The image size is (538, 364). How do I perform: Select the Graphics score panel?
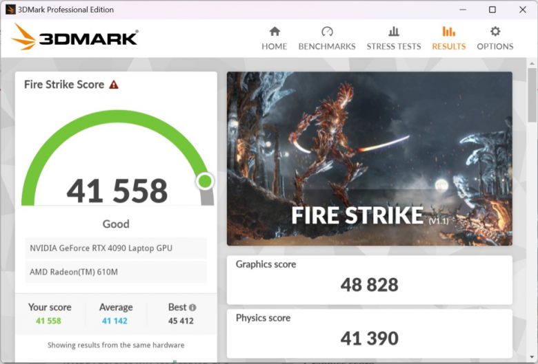tap(369, 279)
